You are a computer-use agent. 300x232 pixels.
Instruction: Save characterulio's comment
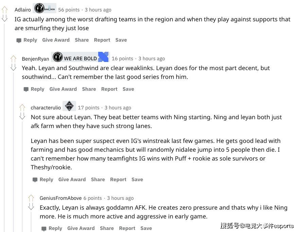pyautogui.click(x=137, y=180)
